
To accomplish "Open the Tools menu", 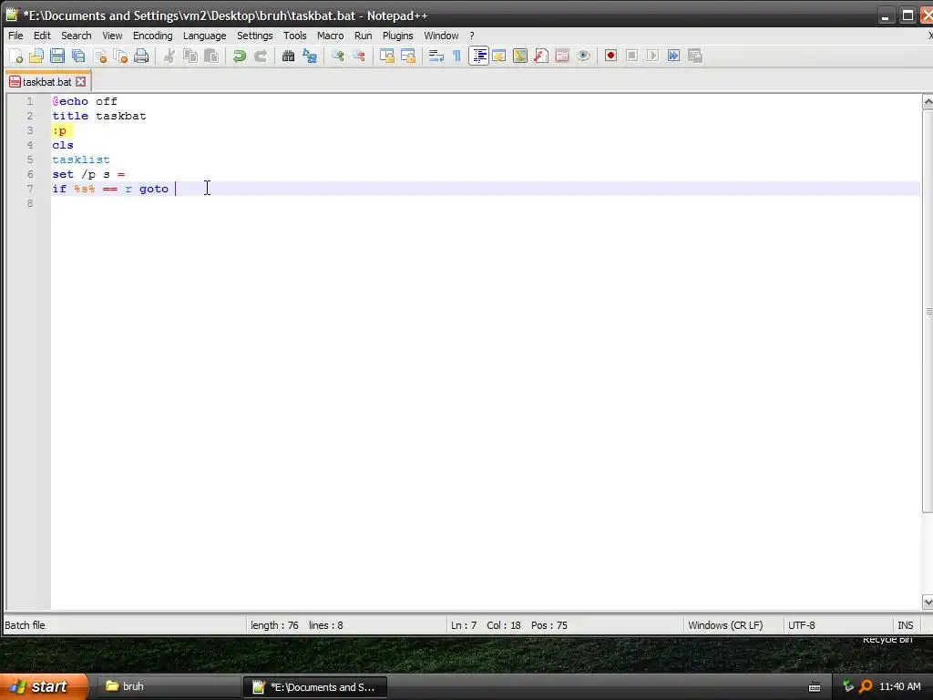I will pyautogui.click(x=294, y=36).
